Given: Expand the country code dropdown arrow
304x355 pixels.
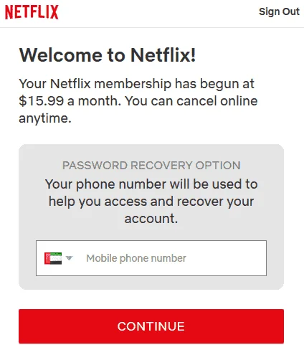Looking at the screenshot, I should point(69,258).
